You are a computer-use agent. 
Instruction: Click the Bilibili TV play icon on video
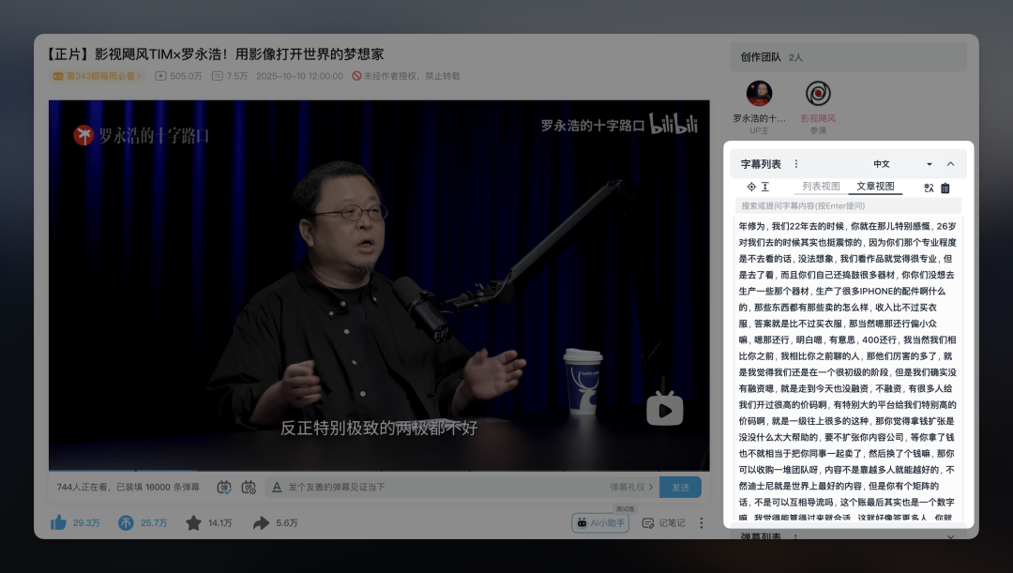pos(665,409)
